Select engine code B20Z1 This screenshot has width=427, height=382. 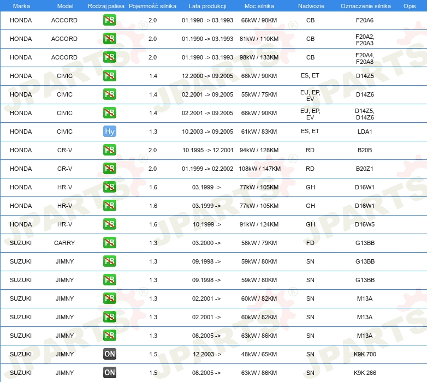(365, 169)
